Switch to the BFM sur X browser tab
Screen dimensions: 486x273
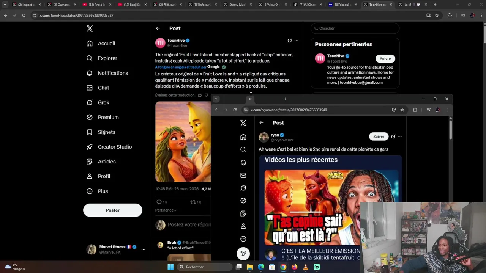pos(273,5)
